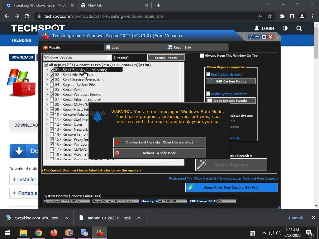
Task: Check 07 - Repair Internet Explorer
Action: pyautogui.click(x=52, y=99)
